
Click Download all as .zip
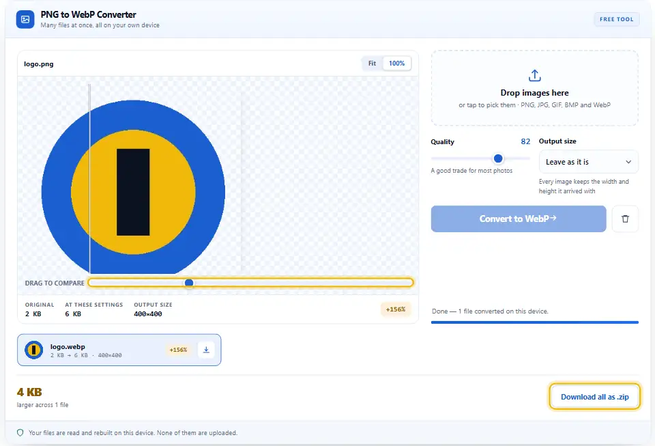point(594,397)
